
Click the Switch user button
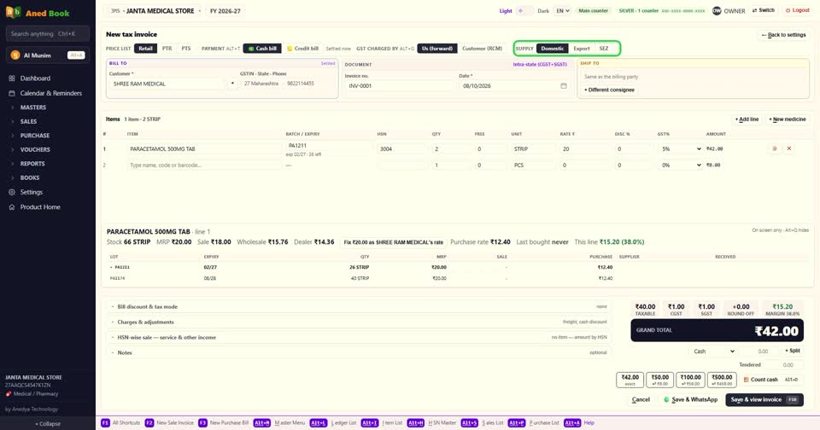[x=763, y=10]
